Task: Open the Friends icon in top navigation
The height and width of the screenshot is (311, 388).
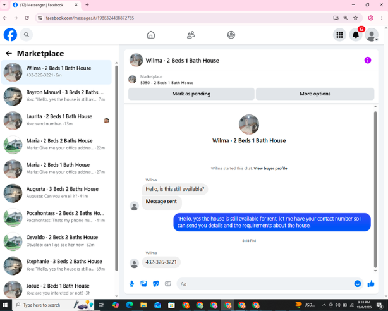Action: (x=191, y=35)
